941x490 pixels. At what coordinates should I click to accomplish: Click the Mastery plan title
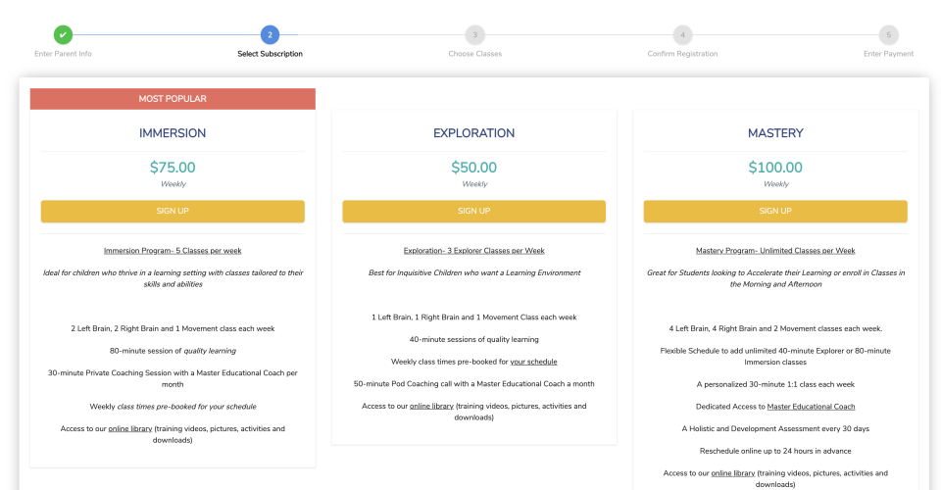775,133
